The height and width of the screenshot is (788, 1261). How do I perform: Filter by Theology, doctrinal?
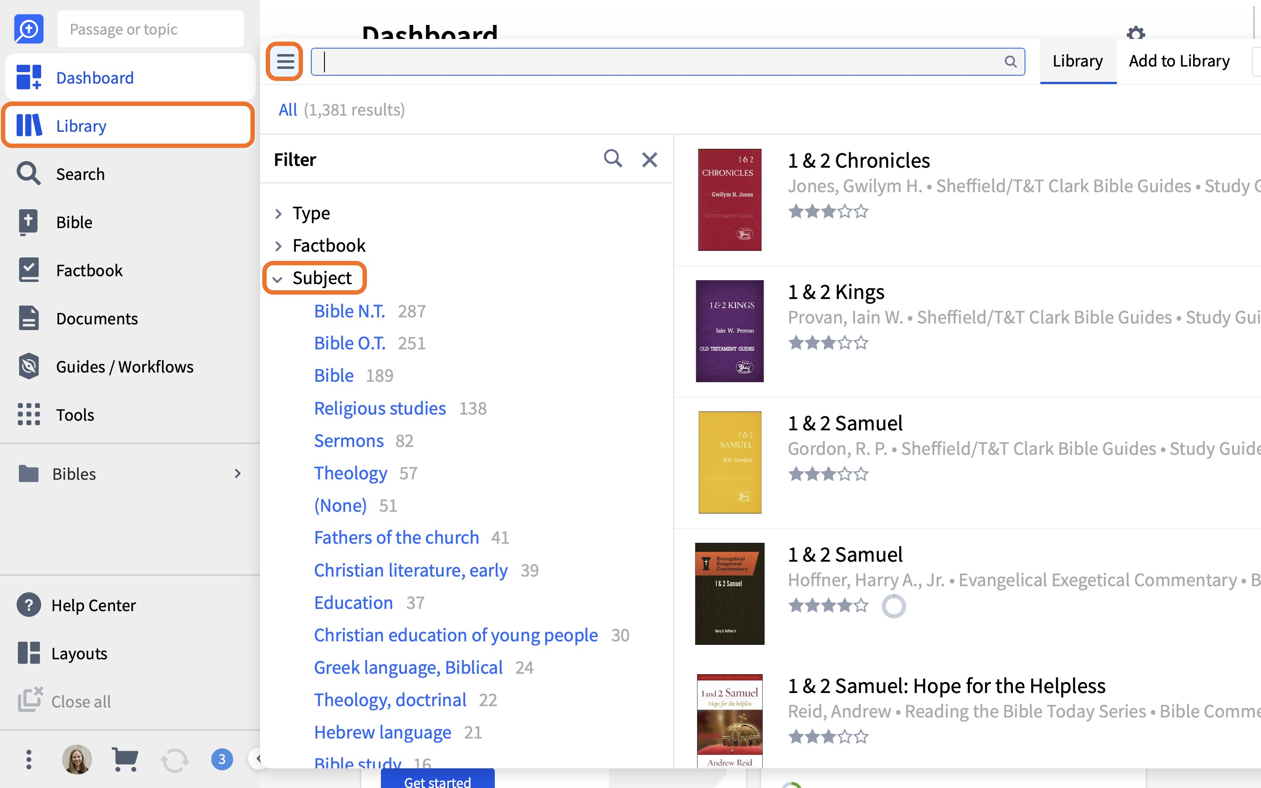point(390,700)
